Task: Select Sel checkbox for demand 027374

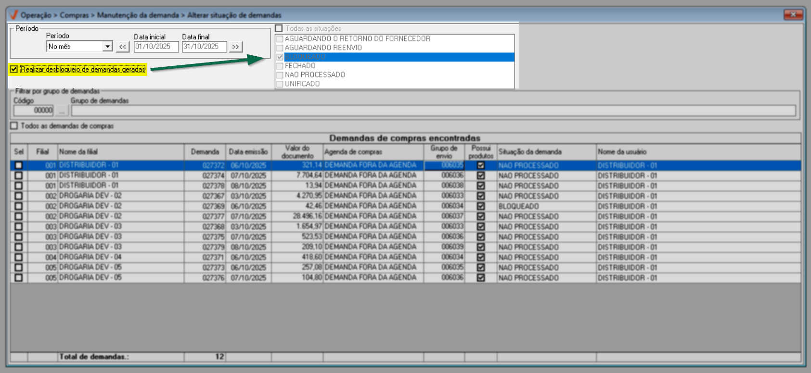Action: [19, 175]
